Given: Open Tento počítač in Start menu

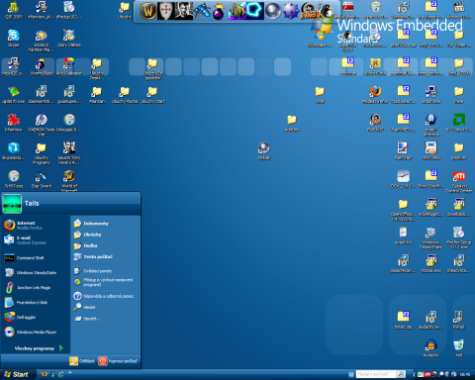Looking at the screenshot, I should 106,256.
